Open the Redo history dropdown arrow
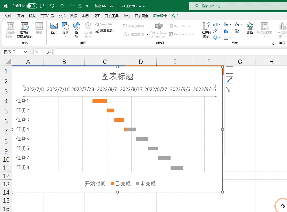The width and height of the screenshot is (287, 212). point(67,6)
